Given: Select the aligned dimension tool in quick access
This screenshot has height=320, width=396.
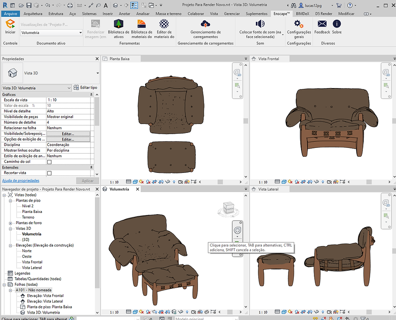Looking at the screenshot, I should click(91, 5).
